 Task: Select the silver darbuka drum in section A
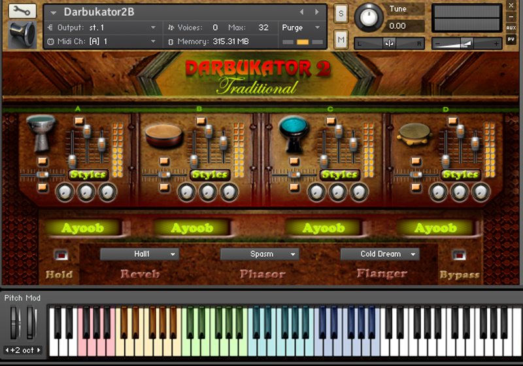pyautogui.click(x=41, y=133)
